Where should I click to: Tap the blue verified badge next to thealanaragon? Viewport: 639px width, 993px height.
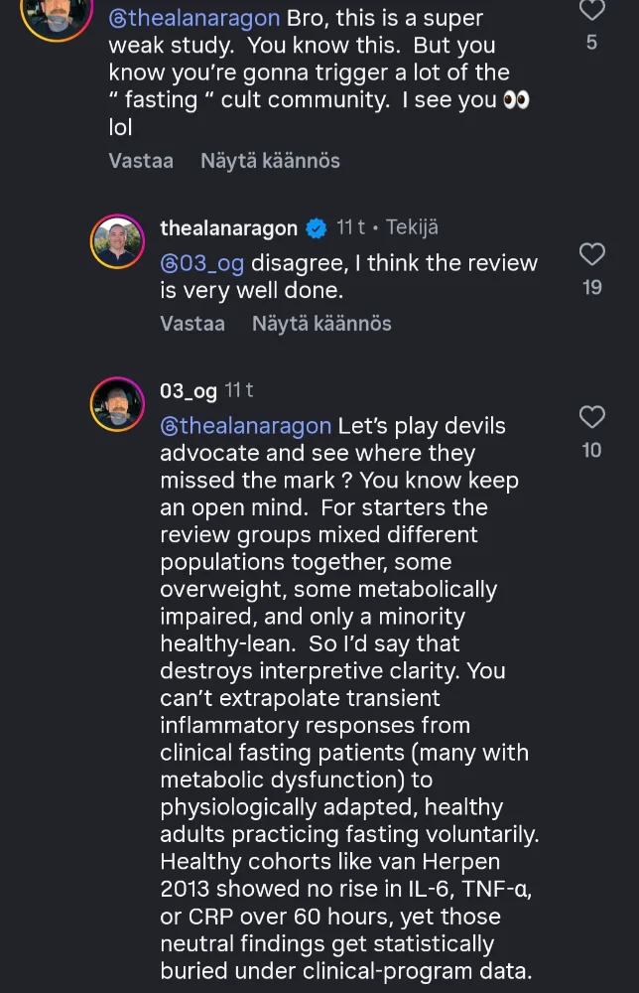point(316,228)
